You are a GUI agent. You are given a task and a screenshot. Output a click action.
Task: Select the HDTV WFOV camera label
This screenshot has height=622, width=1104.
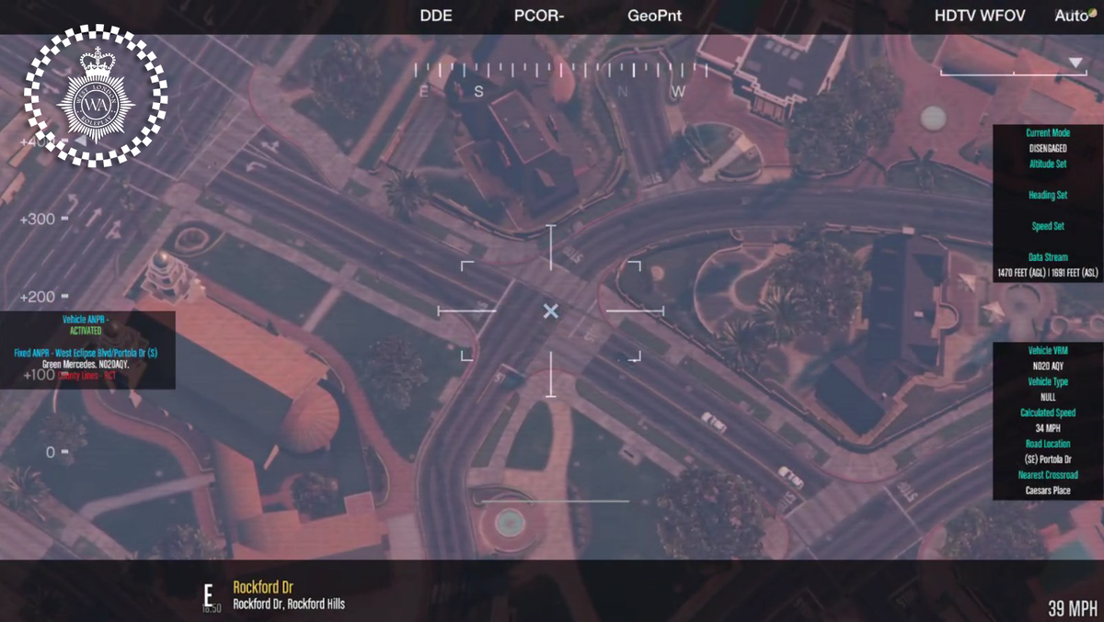click(x=980, y=16)
